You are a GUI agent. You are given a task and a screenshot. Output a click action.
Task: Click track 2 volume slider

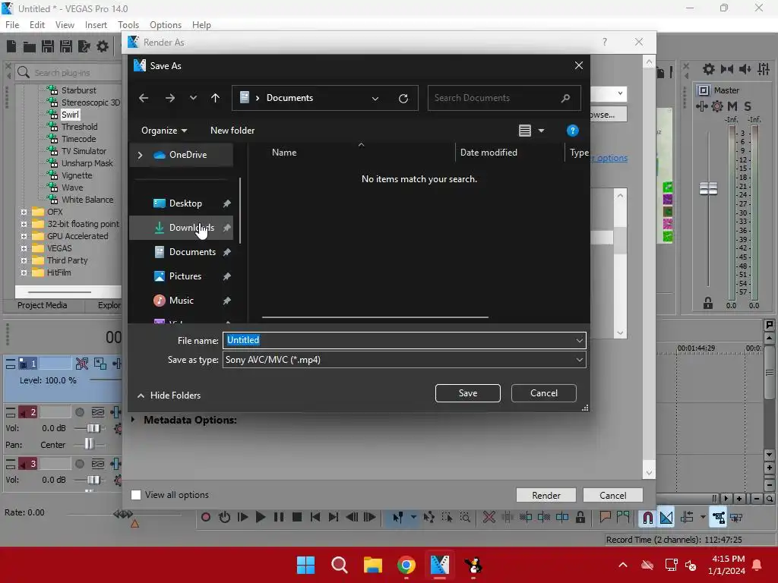coord(93,428)
